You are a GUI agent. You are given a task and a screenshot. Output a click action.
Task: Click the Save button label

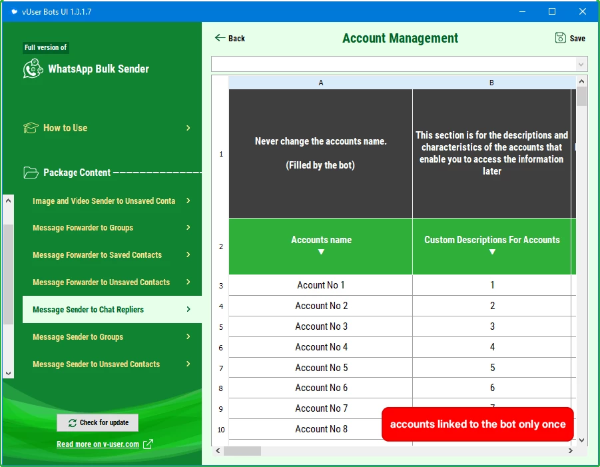tap(577, 38)
